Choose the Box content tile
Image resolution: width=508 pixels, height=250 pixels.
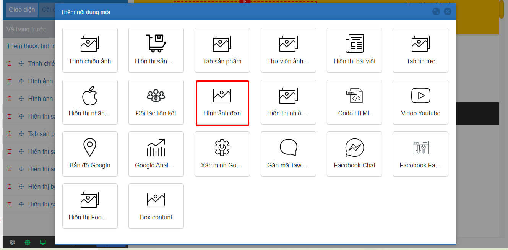156,206
